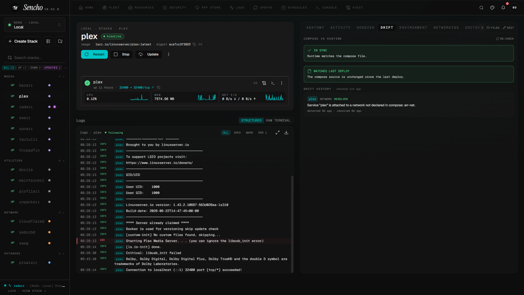Download the plex logs
Screen dimensions: 524x295
click(286, 132)
